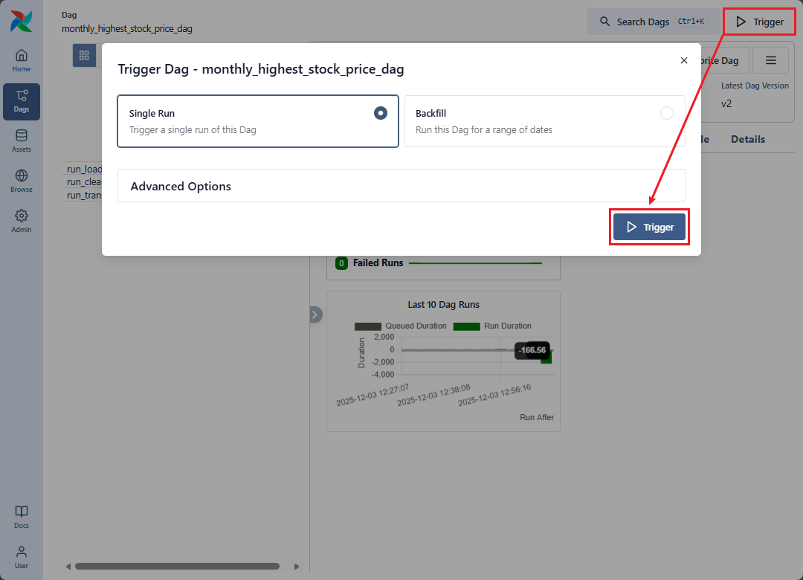803x580 pixels.
Task: Click the monthly_highest_stock_price_dag header name
Action: (127, 29)
